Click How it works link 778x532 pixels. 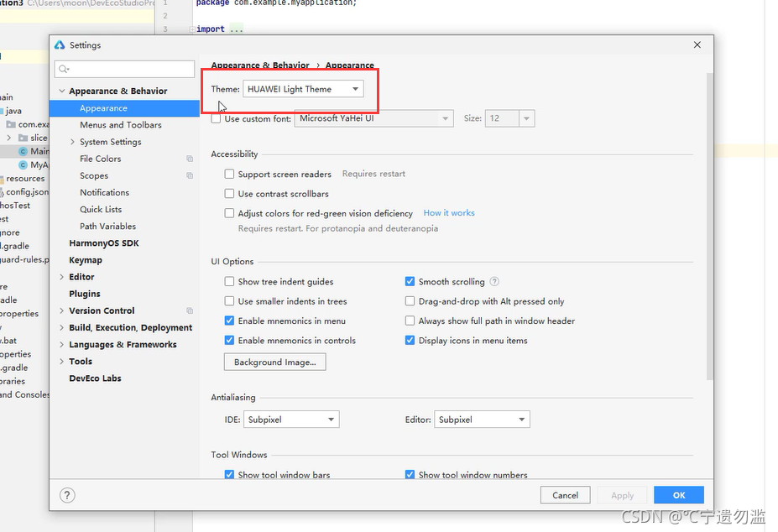coord(449,213)
